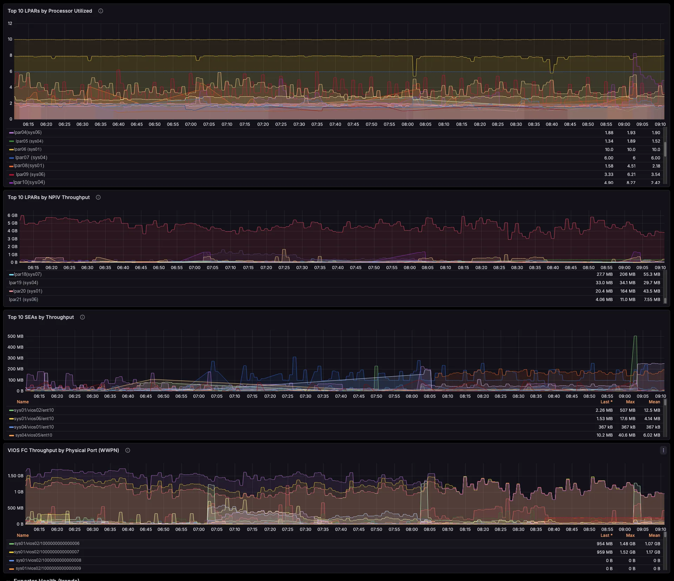674x581 pixels.
Task: Click sys01/vios02/ent10 max value 507 MB
Action: click(627, 410)
